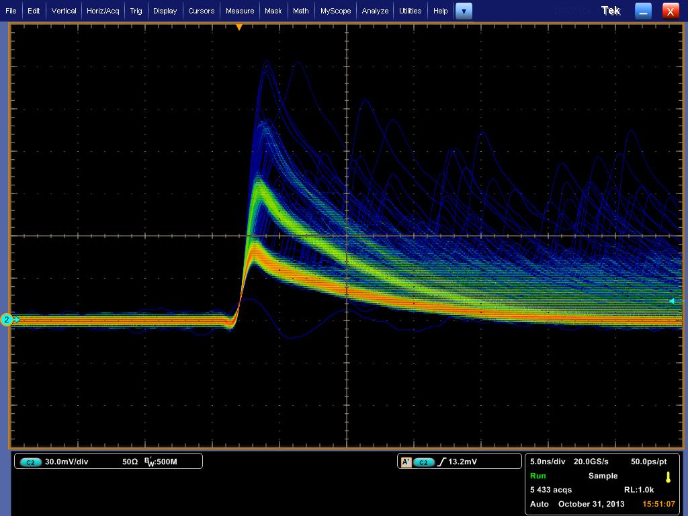Open the Vertical menu

64,11
